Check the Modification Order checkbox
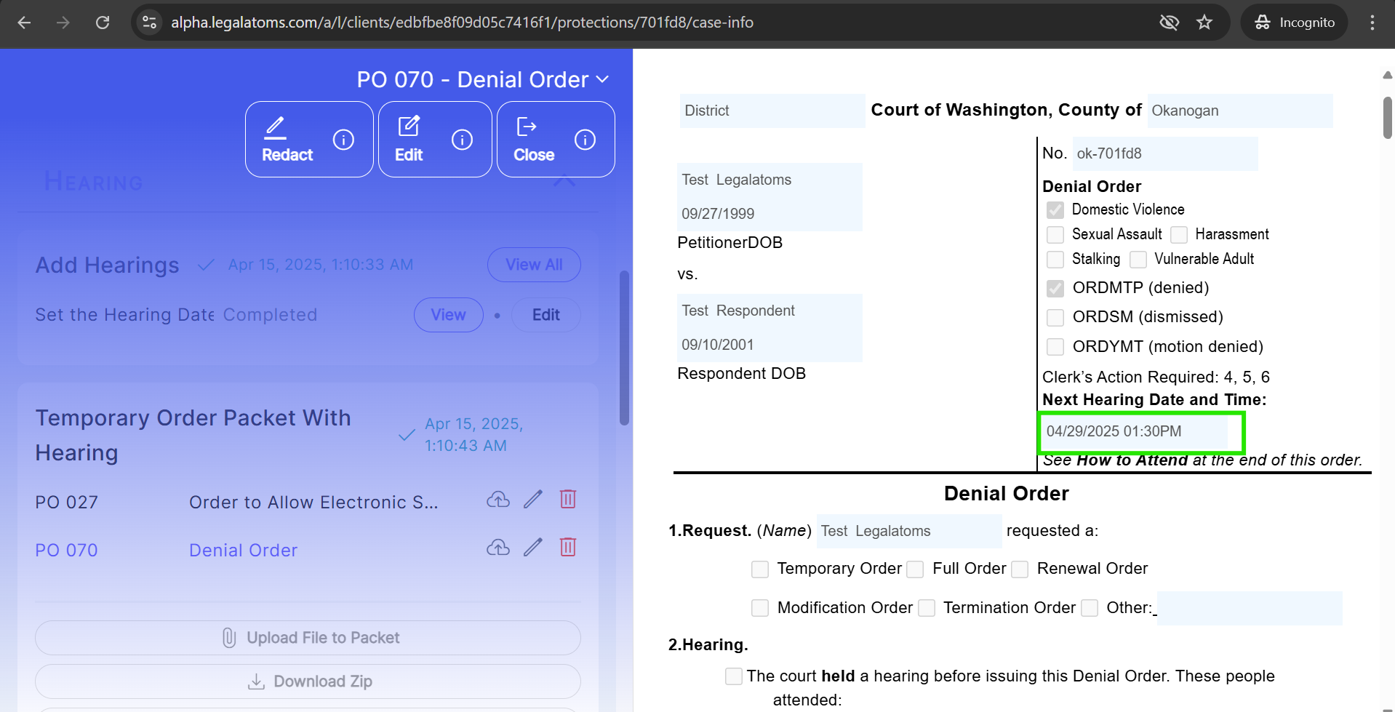The width and height of the screenshot is (1395, 712). pyautogui.click(x=760, y=608)
